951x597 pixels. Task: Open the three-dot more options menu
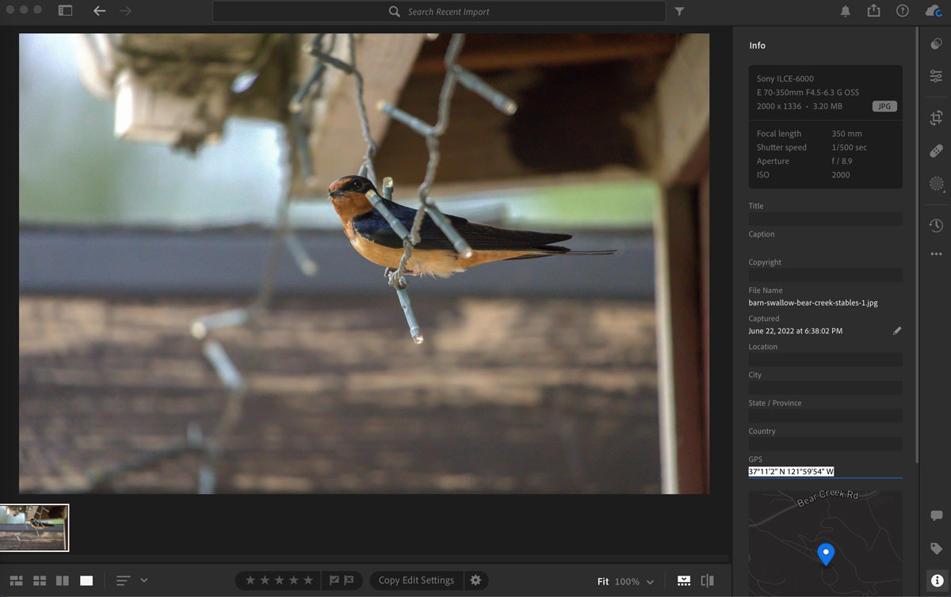(936, 254)
